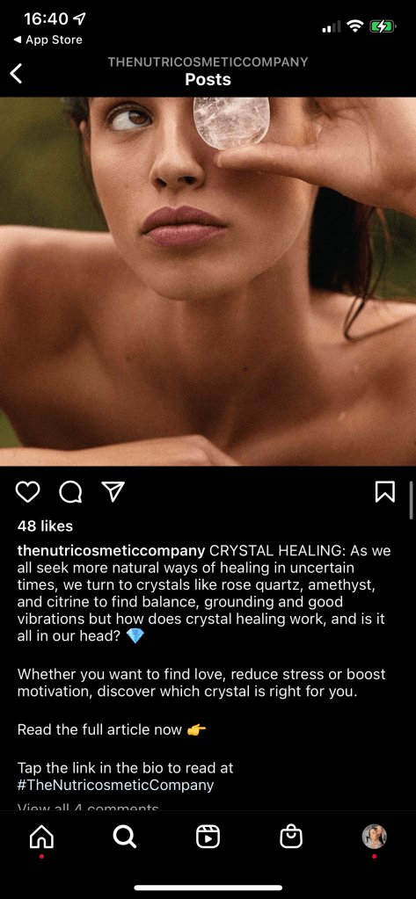Viewport: 416px width, 899px height.
Task: Tap the battery charging status icon
Action: point(382,25)
